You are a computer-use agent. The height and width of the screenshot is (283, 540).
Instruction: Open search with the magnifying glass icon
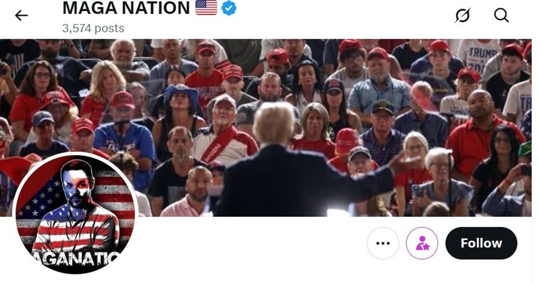point(501,15)
